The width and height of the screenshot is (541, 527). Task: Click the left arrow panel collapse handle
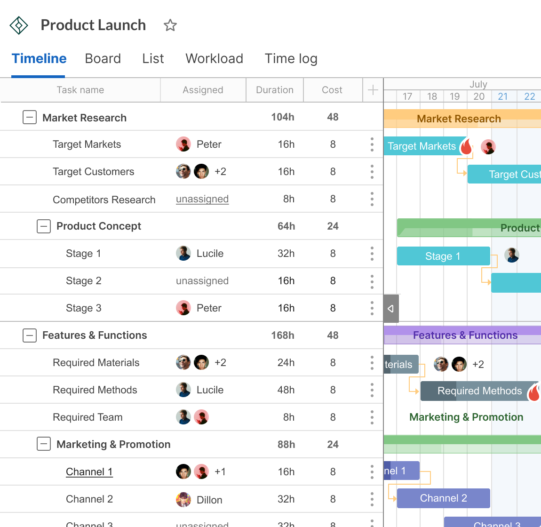(391, 309)
